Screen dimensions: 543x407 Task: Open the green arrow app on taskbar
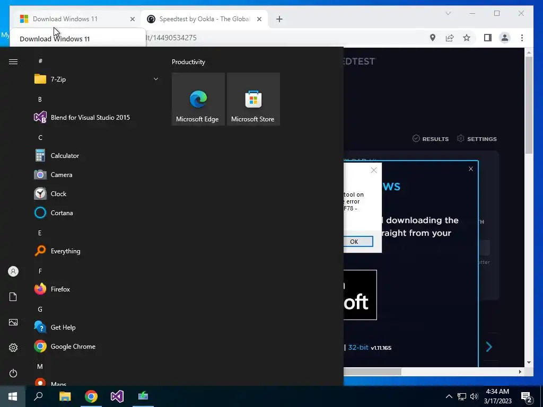click(x=143, y=396)
